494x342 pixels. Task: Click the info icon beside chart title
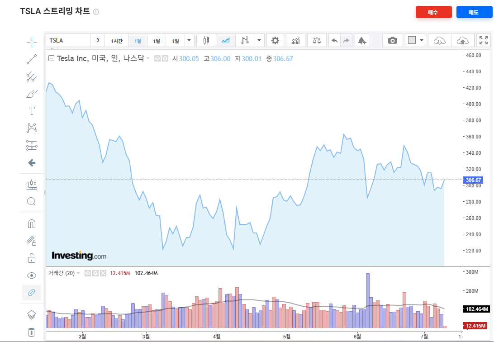tap(96, 12)
